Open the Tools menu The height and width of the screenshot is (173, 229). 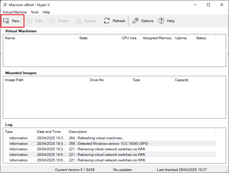[x=35, y=12]
